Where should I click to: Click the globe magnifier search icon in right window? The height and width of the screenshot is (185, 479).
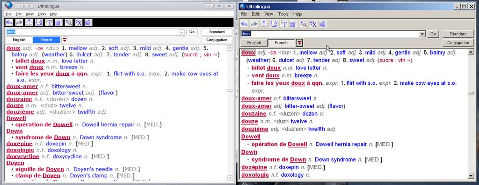pos(303,24)
